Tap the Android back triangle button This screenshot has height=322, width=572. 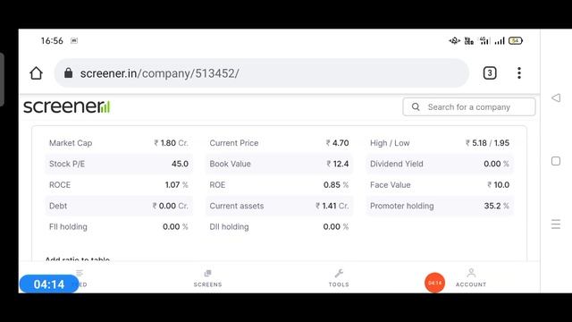(556, 97)
